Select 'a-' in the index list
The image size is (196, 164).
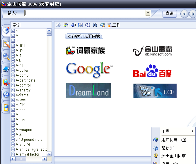[x=17, y=41]
